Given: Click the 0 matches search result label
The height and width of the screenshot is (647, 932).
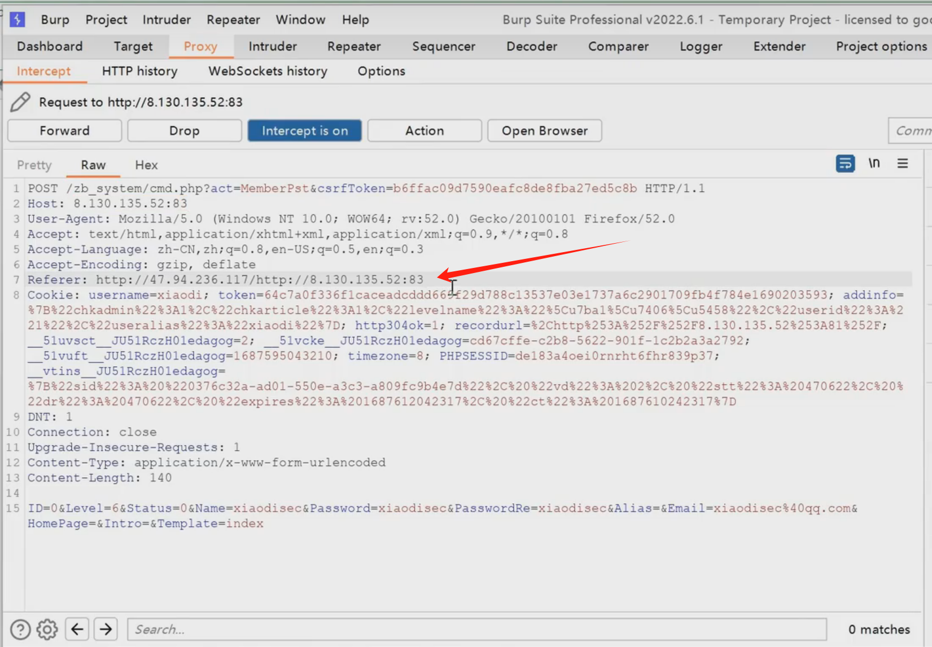Looking at the screenshot, I should (879, 629).
